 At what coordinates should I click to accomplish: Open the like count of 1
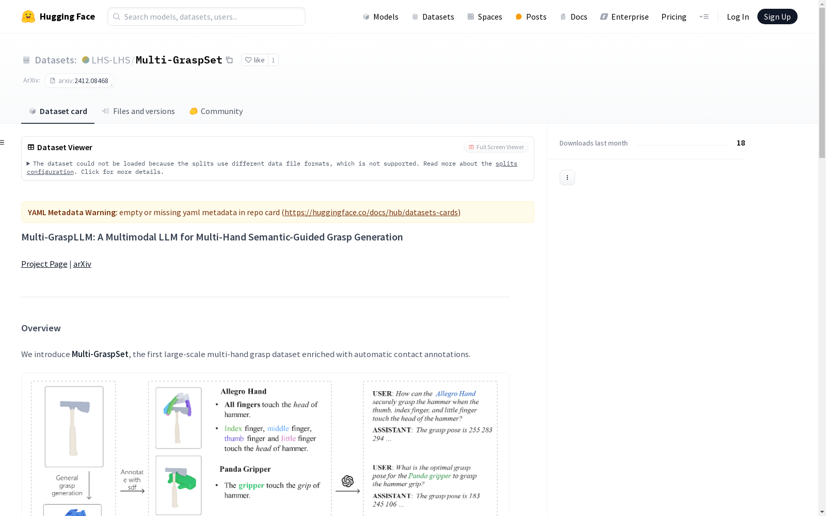point(273,60)
